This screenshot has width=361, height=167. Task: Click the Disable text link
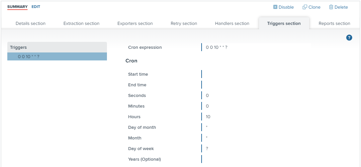(286, 7)
